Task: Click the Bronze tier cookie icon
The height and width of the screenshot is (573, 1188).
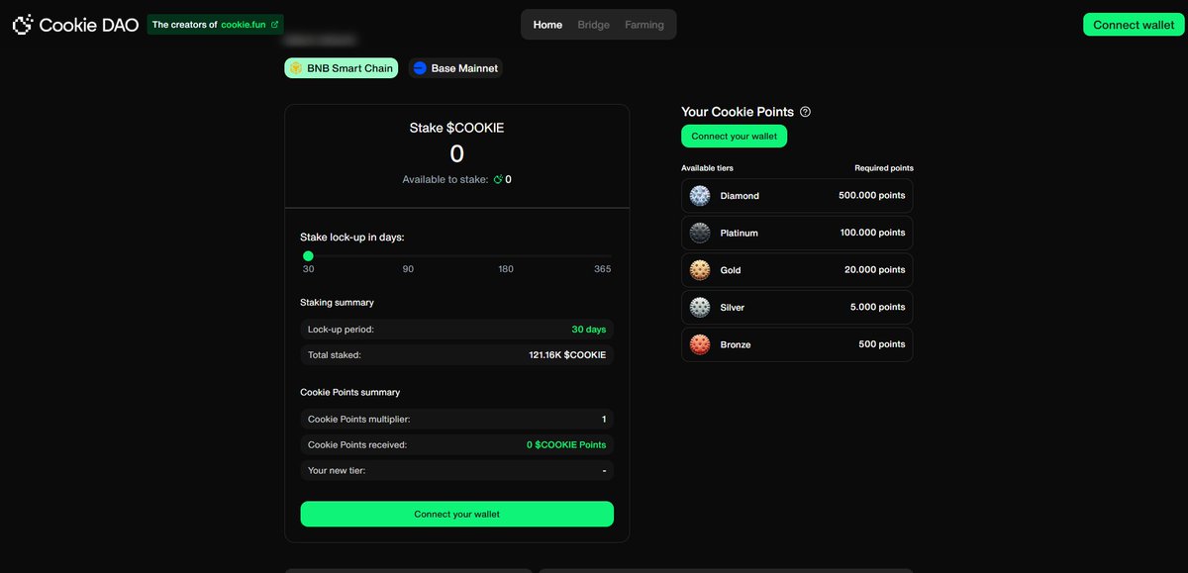Action: [x=700, y=344]
